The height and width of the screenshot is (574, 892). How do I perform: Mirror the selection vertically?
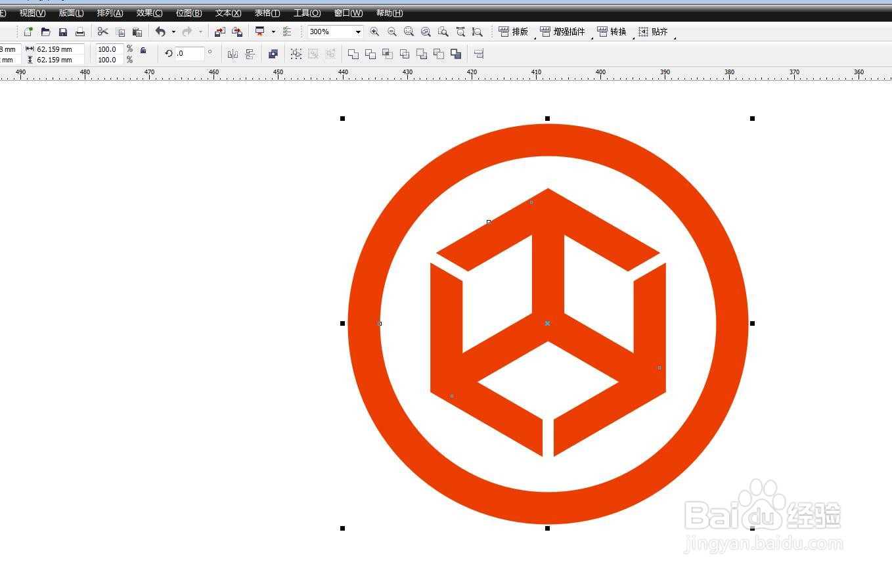click(250, 54)
